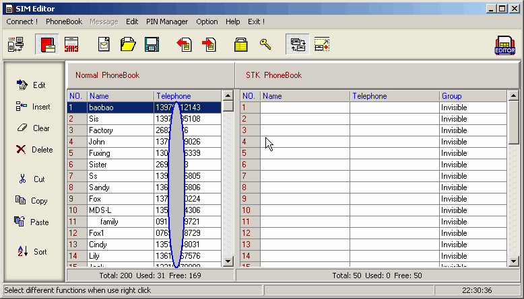Click the STK PhoneBook panel title
Viewport: 524px width, 299px height.
point(273,75)
